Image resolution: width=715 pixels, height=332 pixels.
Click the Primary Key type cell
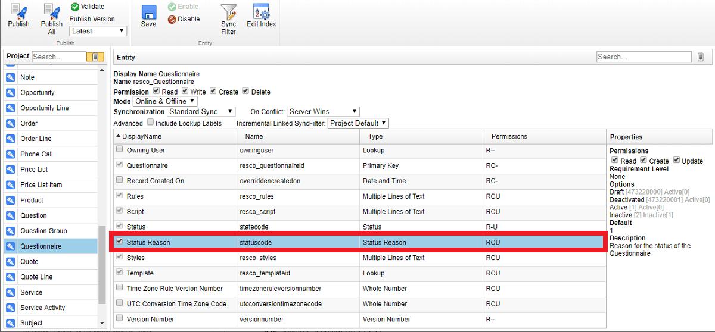421,165
